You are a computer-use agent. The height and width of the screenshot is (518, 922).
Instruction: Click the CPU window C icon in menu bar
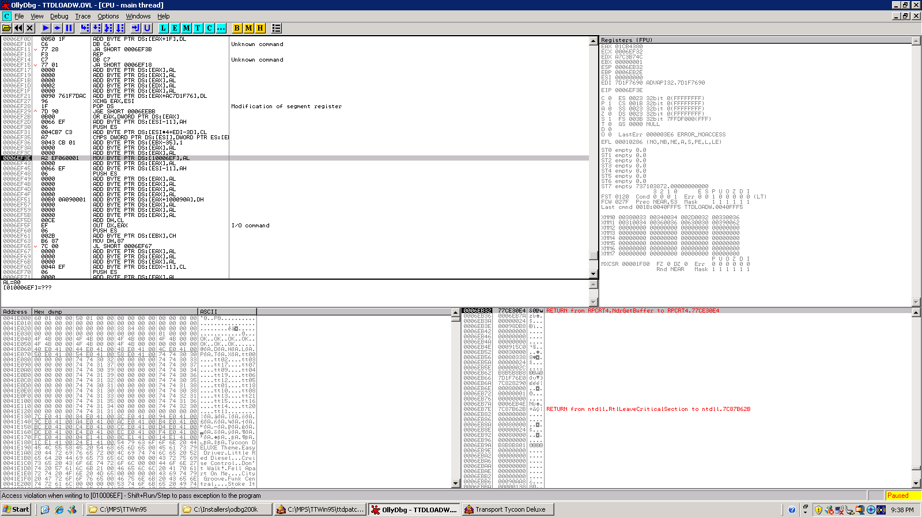(x=6, y=16)
